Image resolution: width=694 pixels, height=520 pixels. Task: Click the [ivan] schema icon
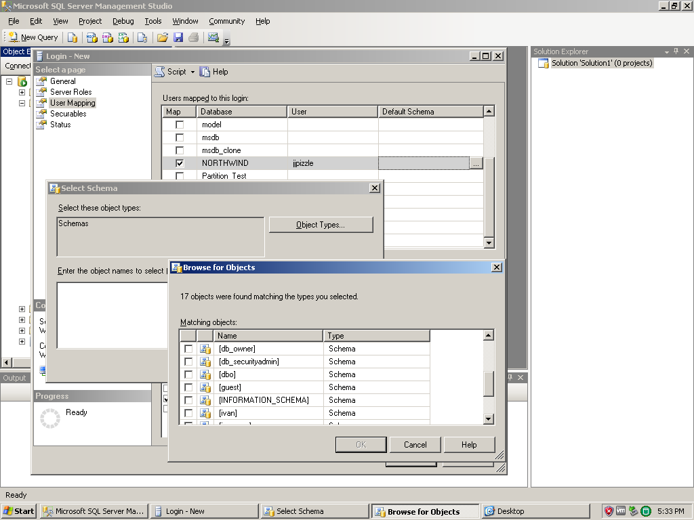coord(205,413)
